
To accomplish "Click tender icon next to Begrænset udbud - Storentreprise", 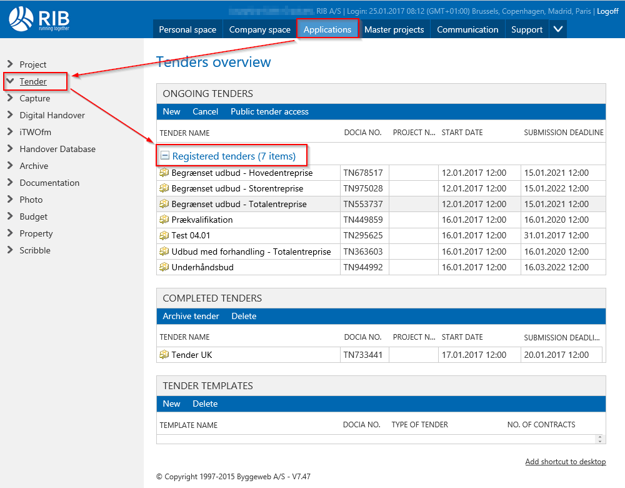I will click(x=164, y=188).
